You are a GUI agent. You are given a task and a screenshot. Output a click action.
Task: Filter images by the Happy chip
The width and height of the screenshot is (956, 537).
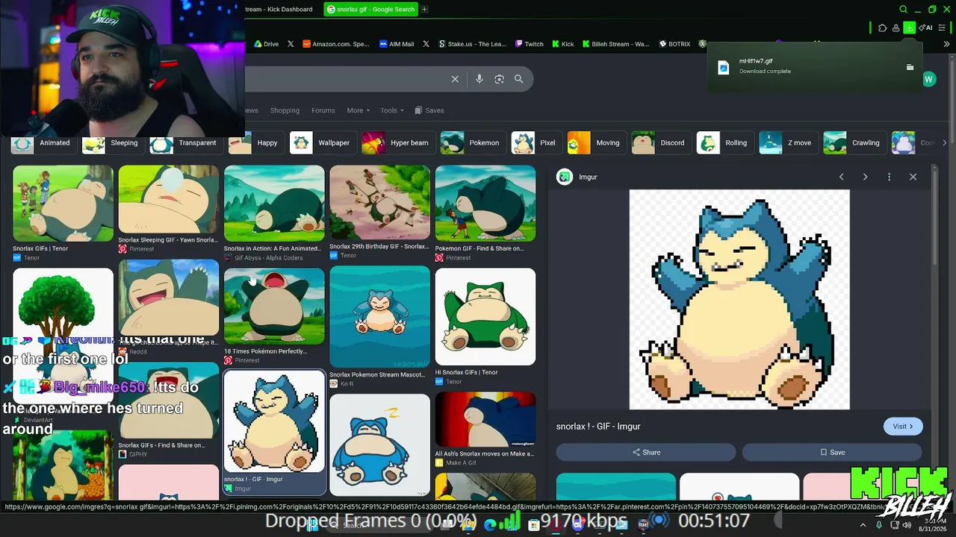coord(255,142)
